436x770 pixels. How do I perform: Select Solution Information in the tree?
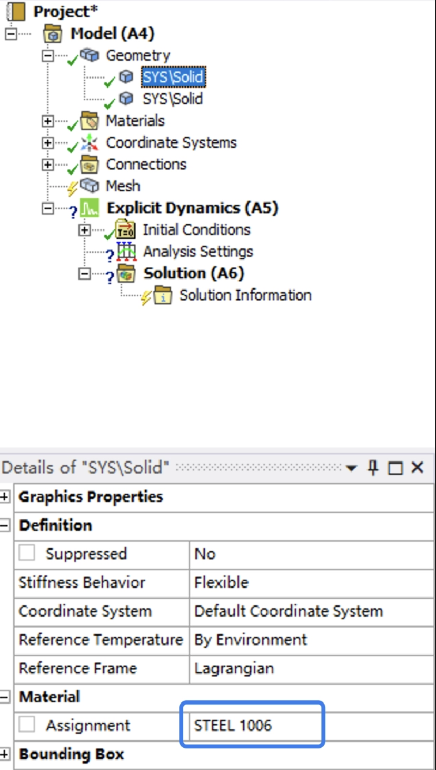click(x=245, y=295)
